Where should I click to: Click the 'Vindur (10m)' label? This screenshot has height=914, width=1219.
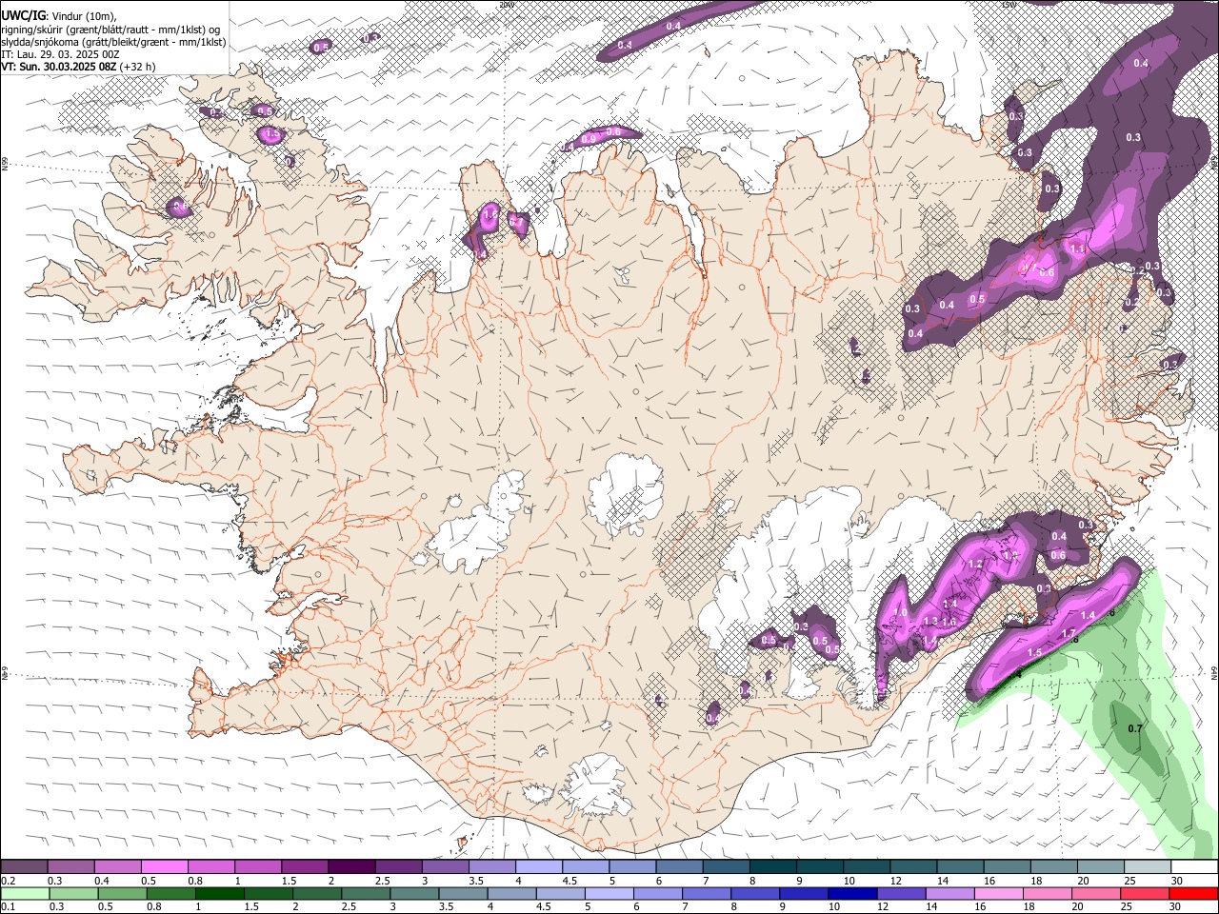(x=84, y=16)
